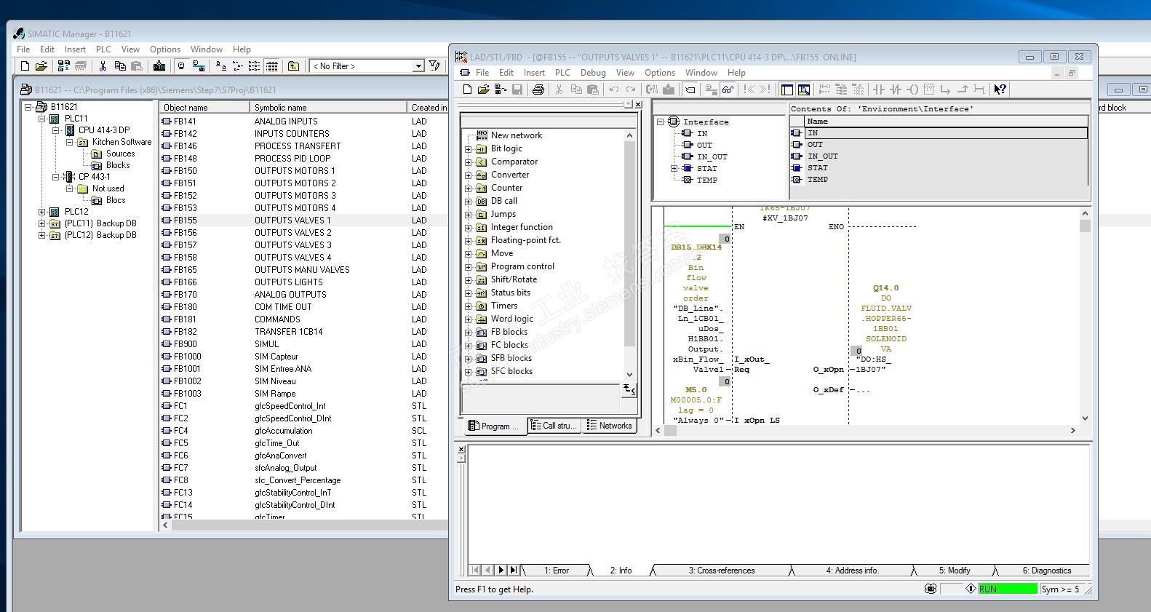The image size is (1151, 612).
Task: Click Undo arrow in LAD editor toolbar
Action: [x=614, y=90]
